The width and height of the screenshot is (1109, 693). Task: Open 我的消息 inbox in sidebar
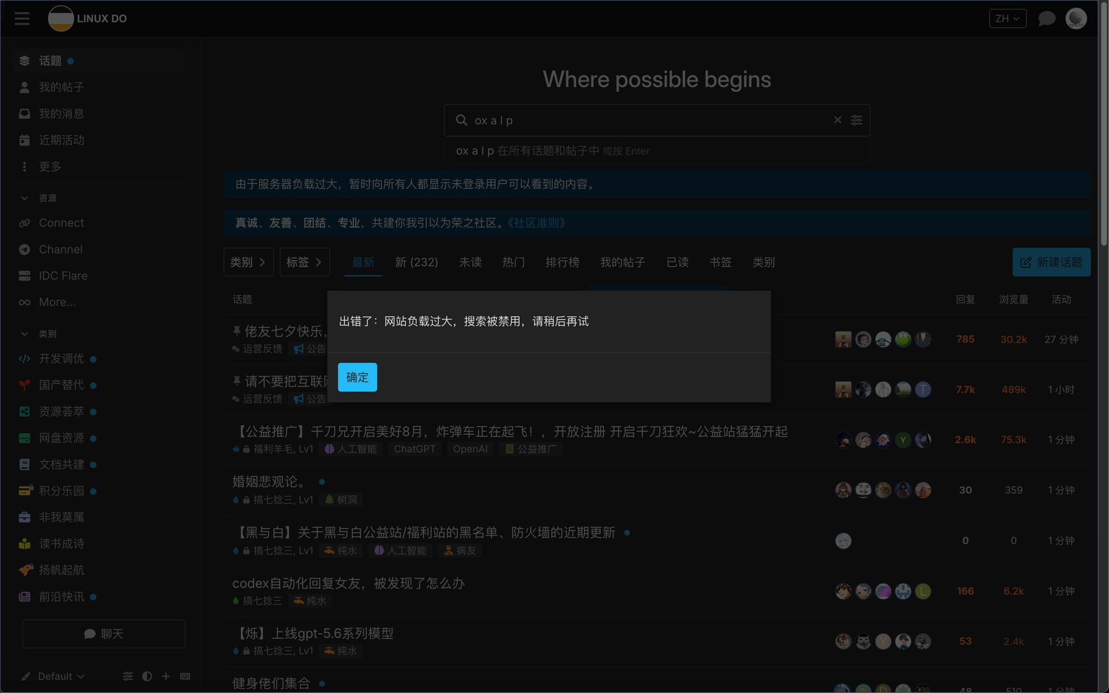point(98,114)
